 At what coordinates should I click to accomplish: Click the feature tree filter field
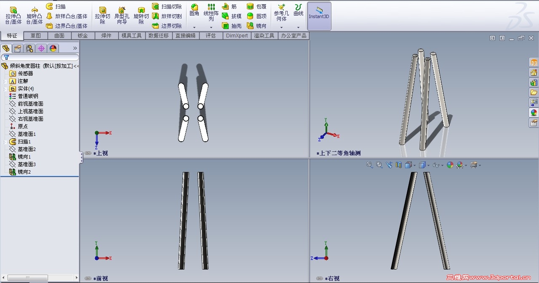point(40,57)
